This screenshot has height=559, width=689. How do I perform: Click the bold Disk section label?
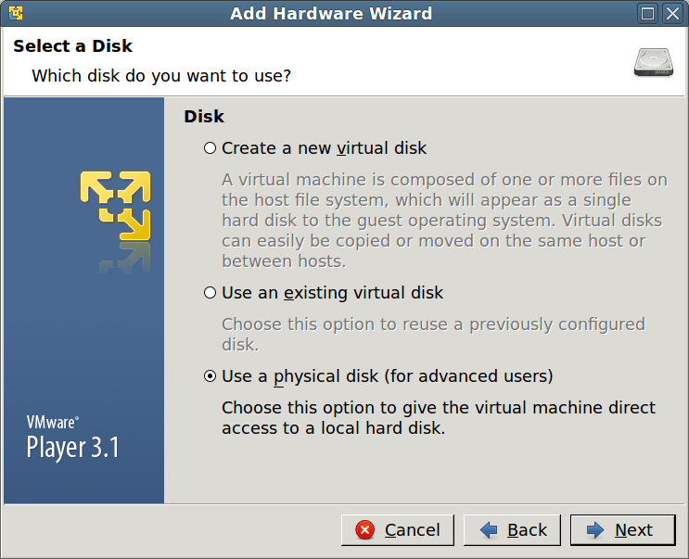tap(204, 116)
